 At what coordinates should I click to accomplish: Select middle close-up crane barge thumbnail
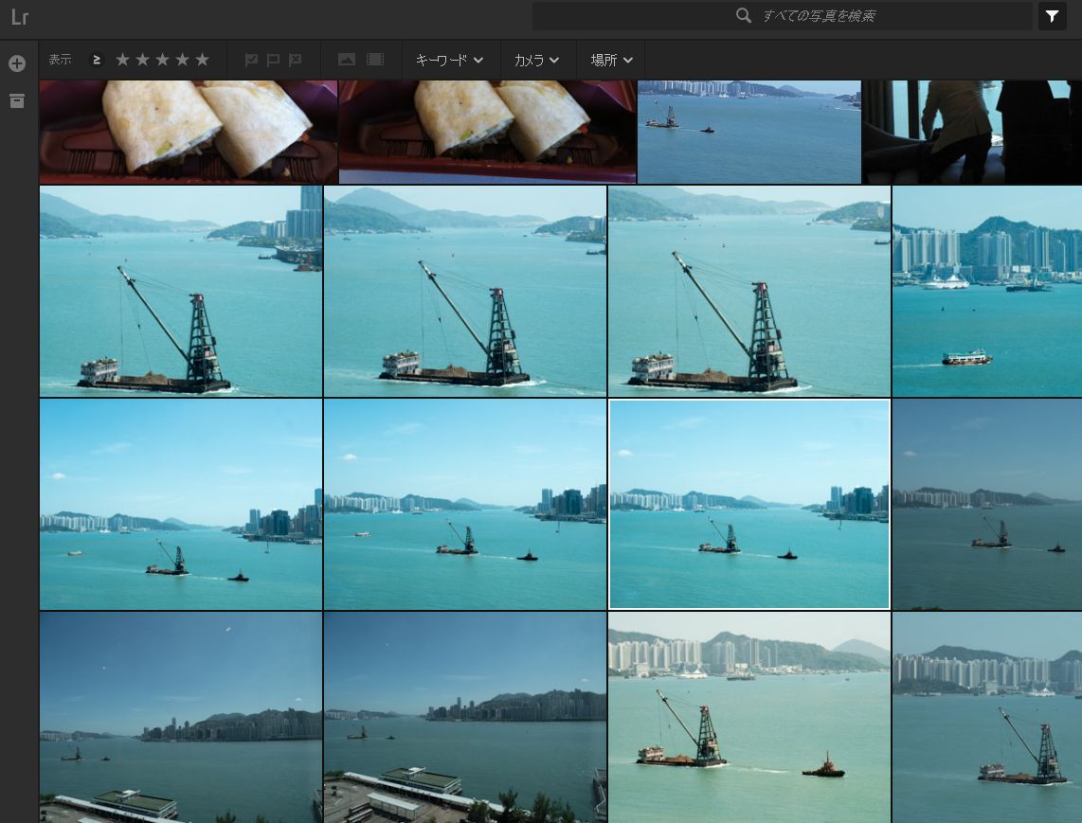coord(465,291)
